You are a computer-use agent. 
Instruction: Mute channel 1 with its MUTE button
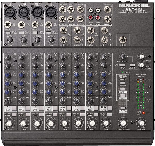click(14, 108)
